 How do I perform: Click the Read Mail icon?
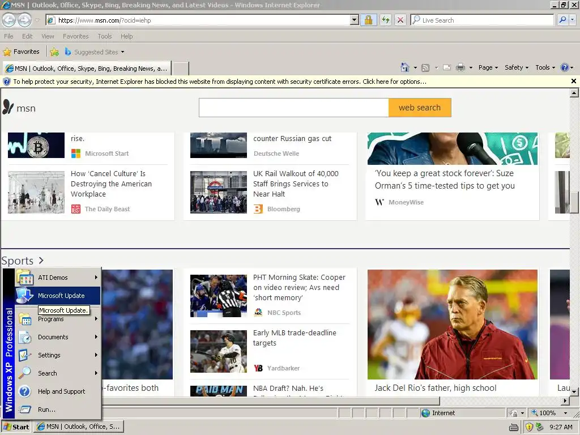447,68
